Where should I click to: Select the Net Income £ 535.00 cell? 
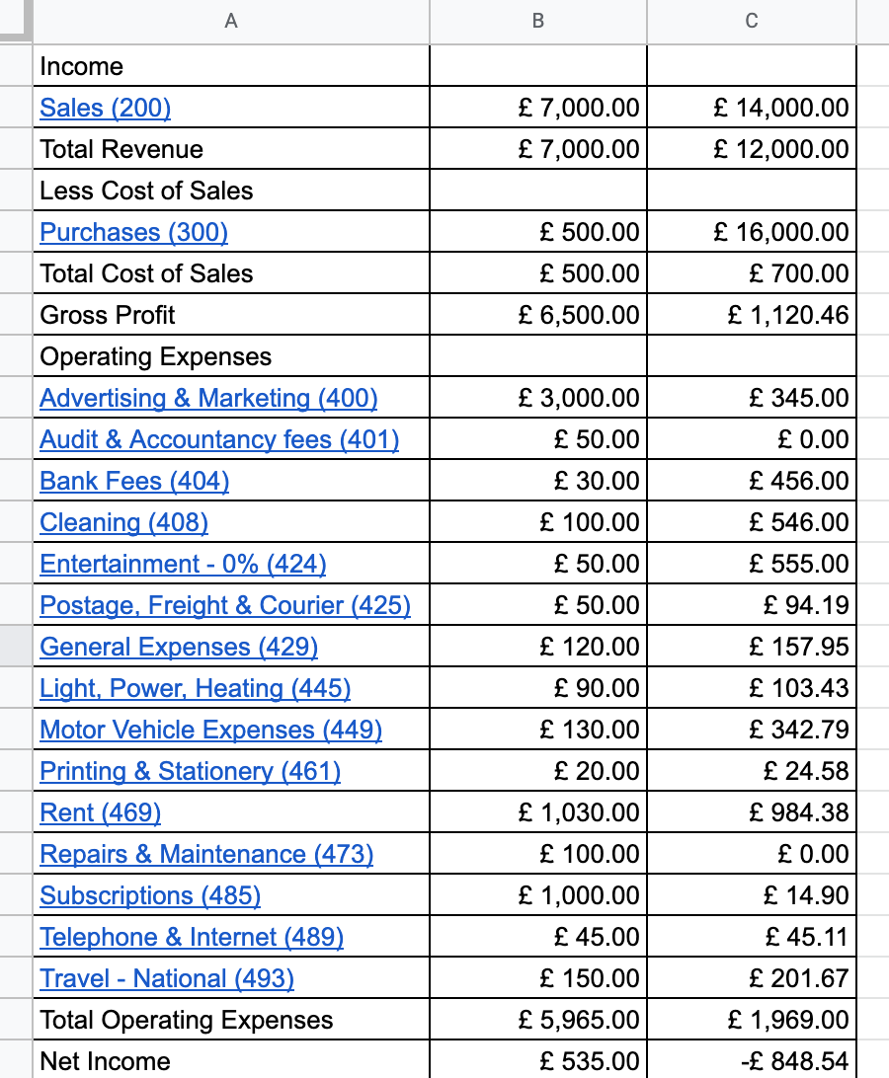tap(538, 1060)
